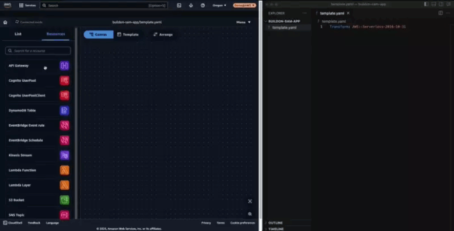The width and height of the screenshot is (454, 231).
Task: Select the DynamoDB Table icon
Action: pos(64,111)
